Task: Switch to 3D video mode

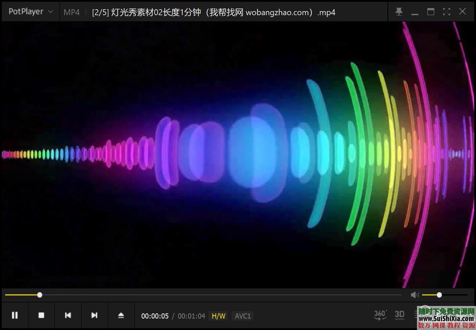Action: tap(400, 314)
